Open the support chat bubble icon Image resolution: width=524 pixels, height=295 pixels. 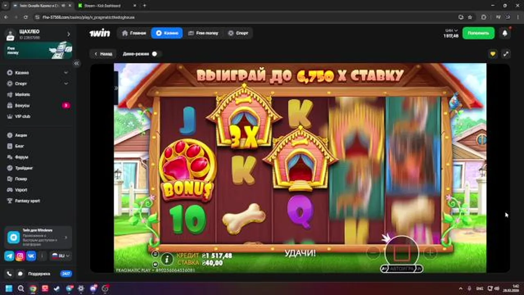(20, 274)
